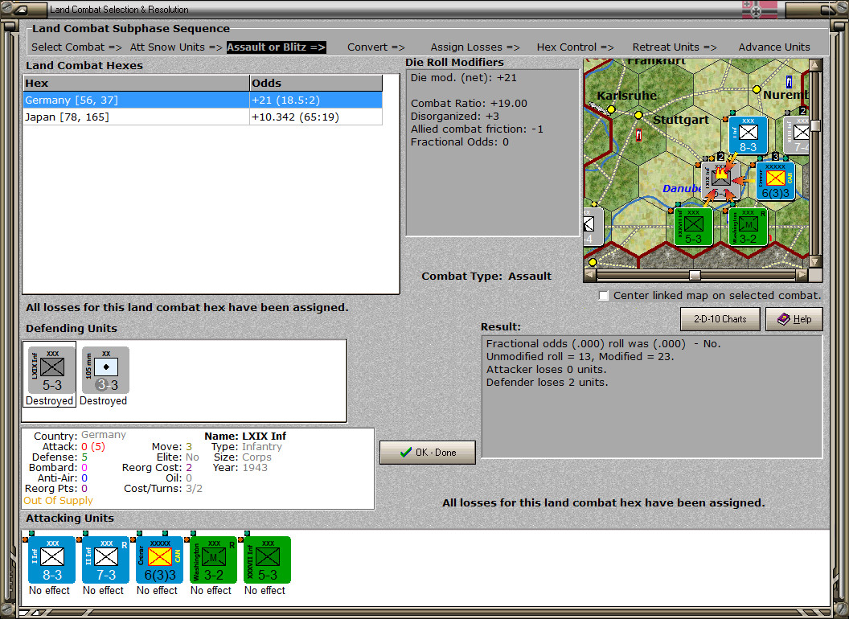Click the Convert subphase step
The width and height of the screenshot is (849, 619).
coord(376,47)
